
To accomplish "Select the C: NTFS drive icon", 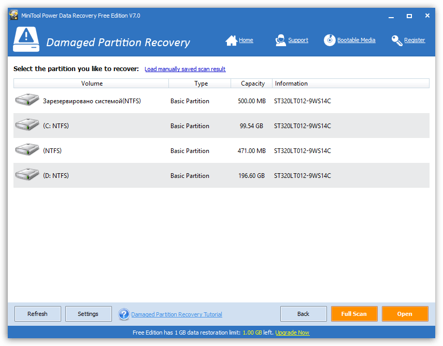I will (x=27, y=126).
